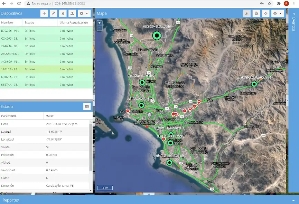Open browser profile avatar R
This screenshot has height=204, width=299.
click(x=286, y=3)
